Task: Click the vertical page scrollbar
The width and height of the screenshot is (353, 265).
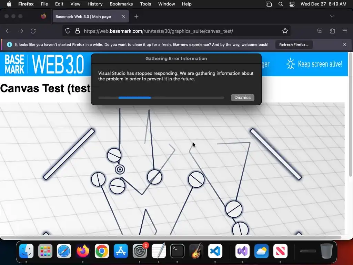Action: coord(350,115)
